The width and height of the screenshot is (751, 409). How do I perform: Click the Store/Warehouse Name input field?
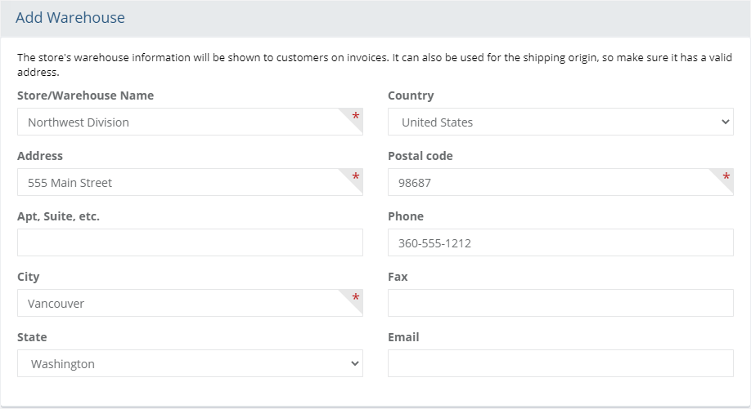point(190,122)
